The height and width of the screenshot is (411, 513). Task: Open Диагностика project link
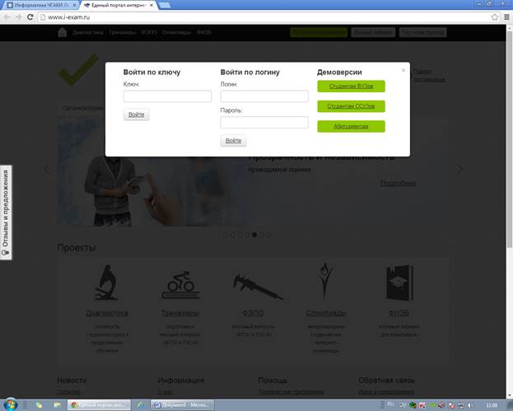tap(107, 313)
